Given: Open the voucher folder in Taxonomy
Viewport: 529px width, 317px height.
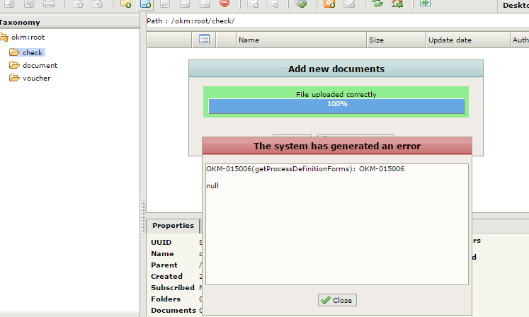Looking at the screenshot, I should [36, 78].
